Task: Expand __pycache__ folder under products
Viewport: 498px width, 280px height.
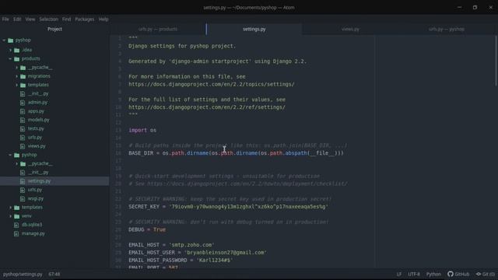Action: [17, 68]
